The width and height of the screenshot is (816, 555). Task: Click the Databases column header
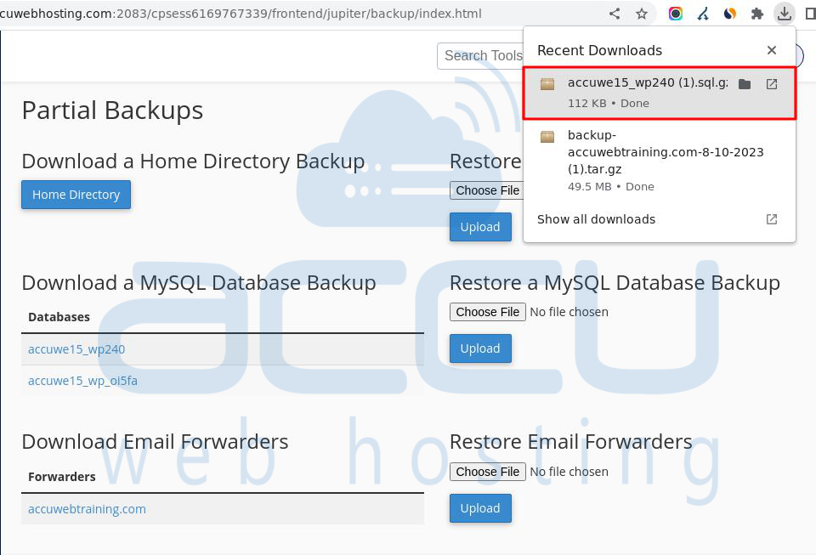point(59,317)
